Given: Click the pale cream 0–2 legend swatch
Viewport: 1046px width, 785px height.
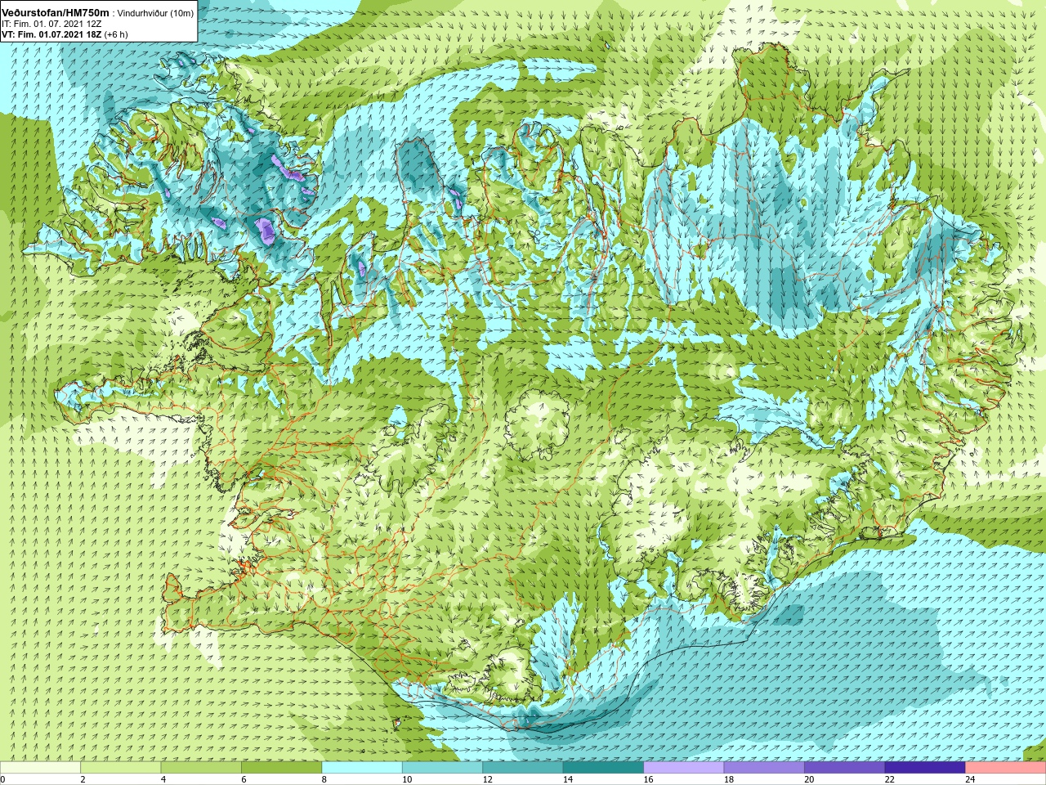Looking at the screenshot, I should [41, 768].
